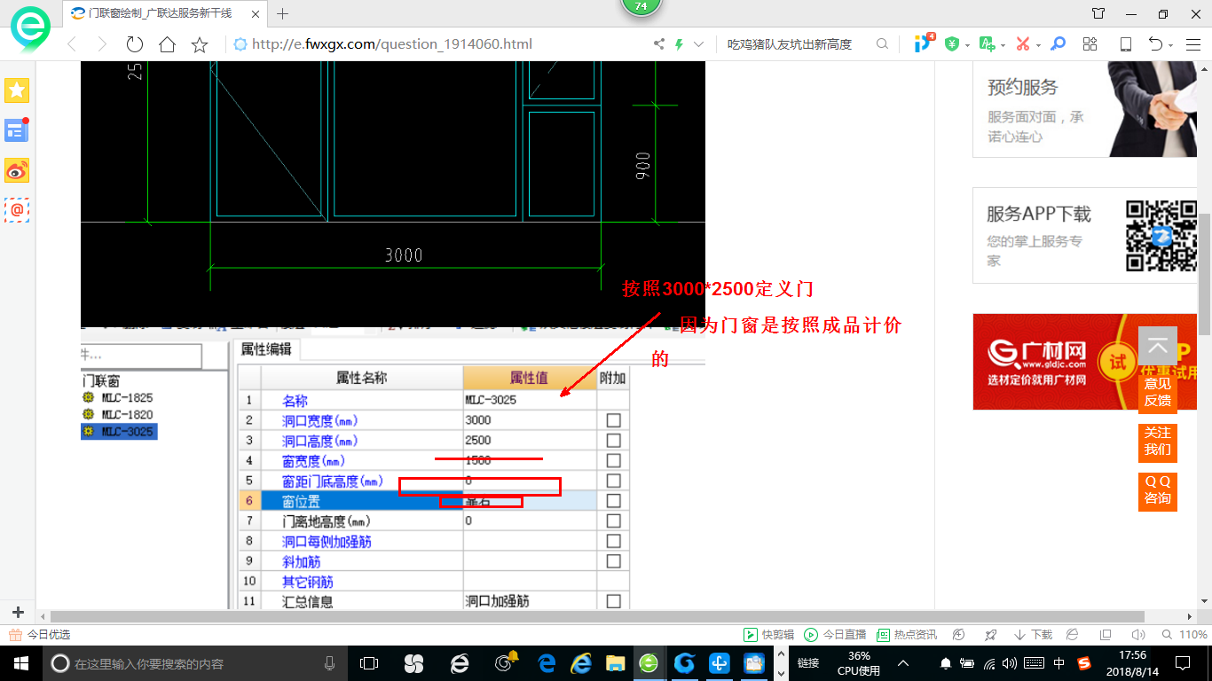Open a new tab with plus button
1212x681 pixels.
click(x=283, y=13)
